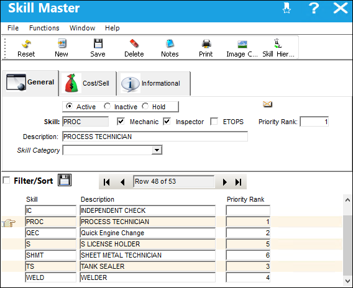The height and width of the screenshot is (288, 353).
Task: Set status to Inactive
Action: coord(107,106)
